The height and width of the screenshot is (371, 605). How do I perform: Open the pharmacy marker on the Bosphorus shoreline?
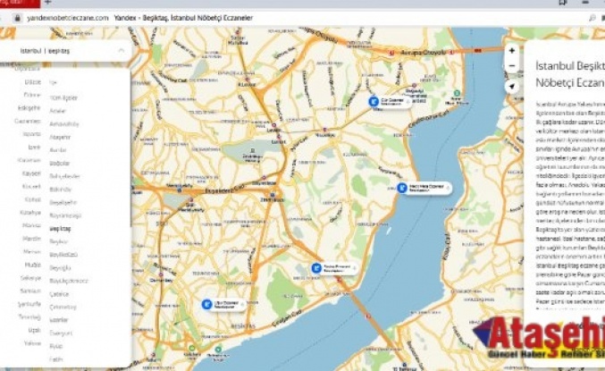424,188
